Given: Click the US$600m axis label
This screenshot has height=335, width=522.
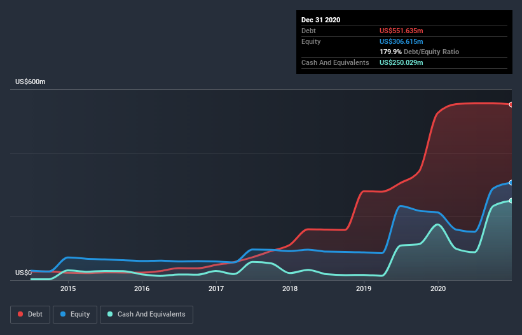Looking at the screenshot, I should [31, 82].
